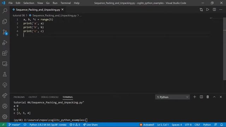Open the Accounts menu

(x=5, y=106)
